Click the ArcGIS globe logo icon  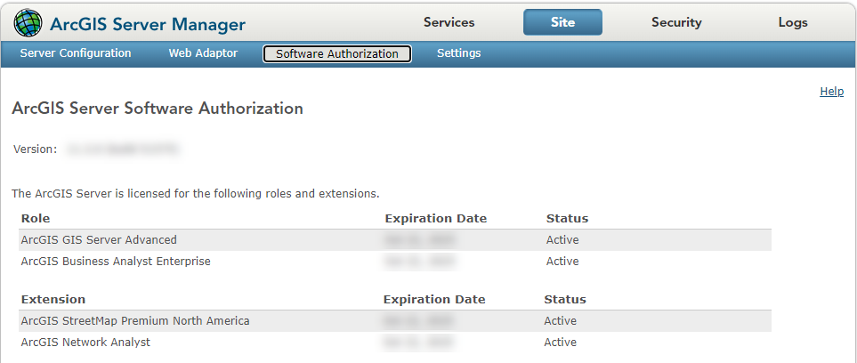click(28, 23)
